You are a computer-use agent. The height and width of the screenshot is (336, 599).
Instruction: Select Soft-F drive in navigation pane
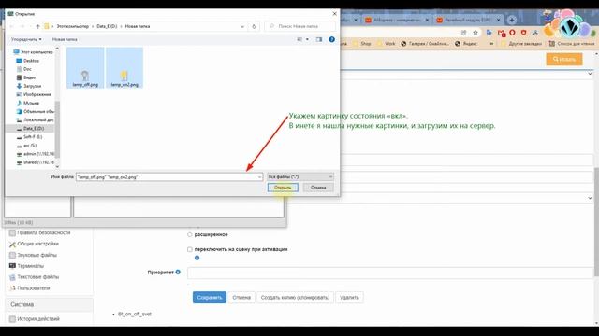click(29, 137)
